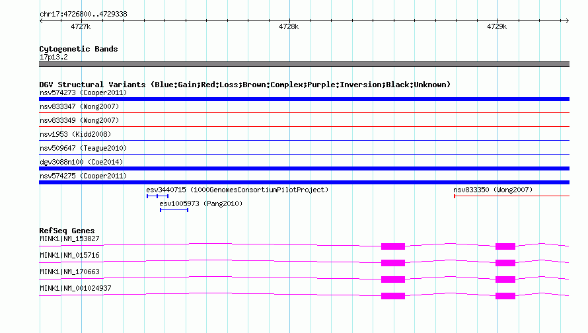
Task: Click the nsv833349 (Wong2007) label
Action: [79, 120]
